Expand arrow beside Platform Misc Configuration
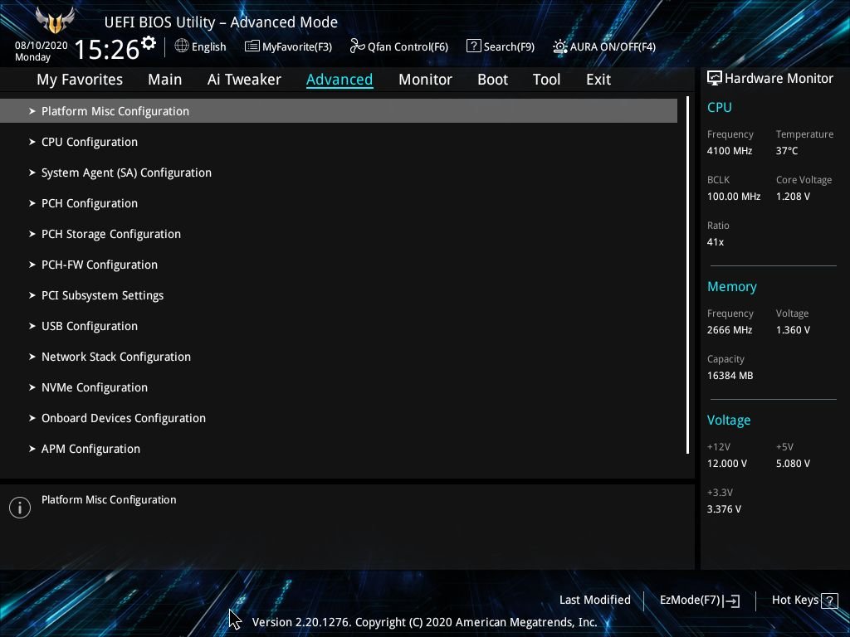 tap(32, 111)
